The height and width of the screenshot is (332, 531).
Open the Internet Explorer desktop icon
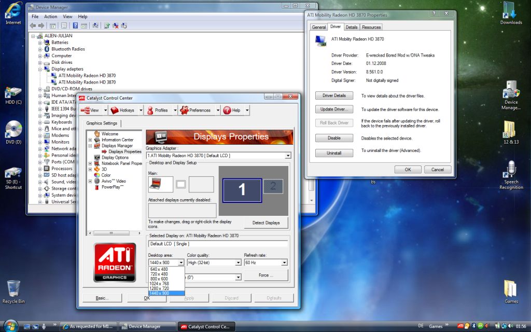point(13,13)
